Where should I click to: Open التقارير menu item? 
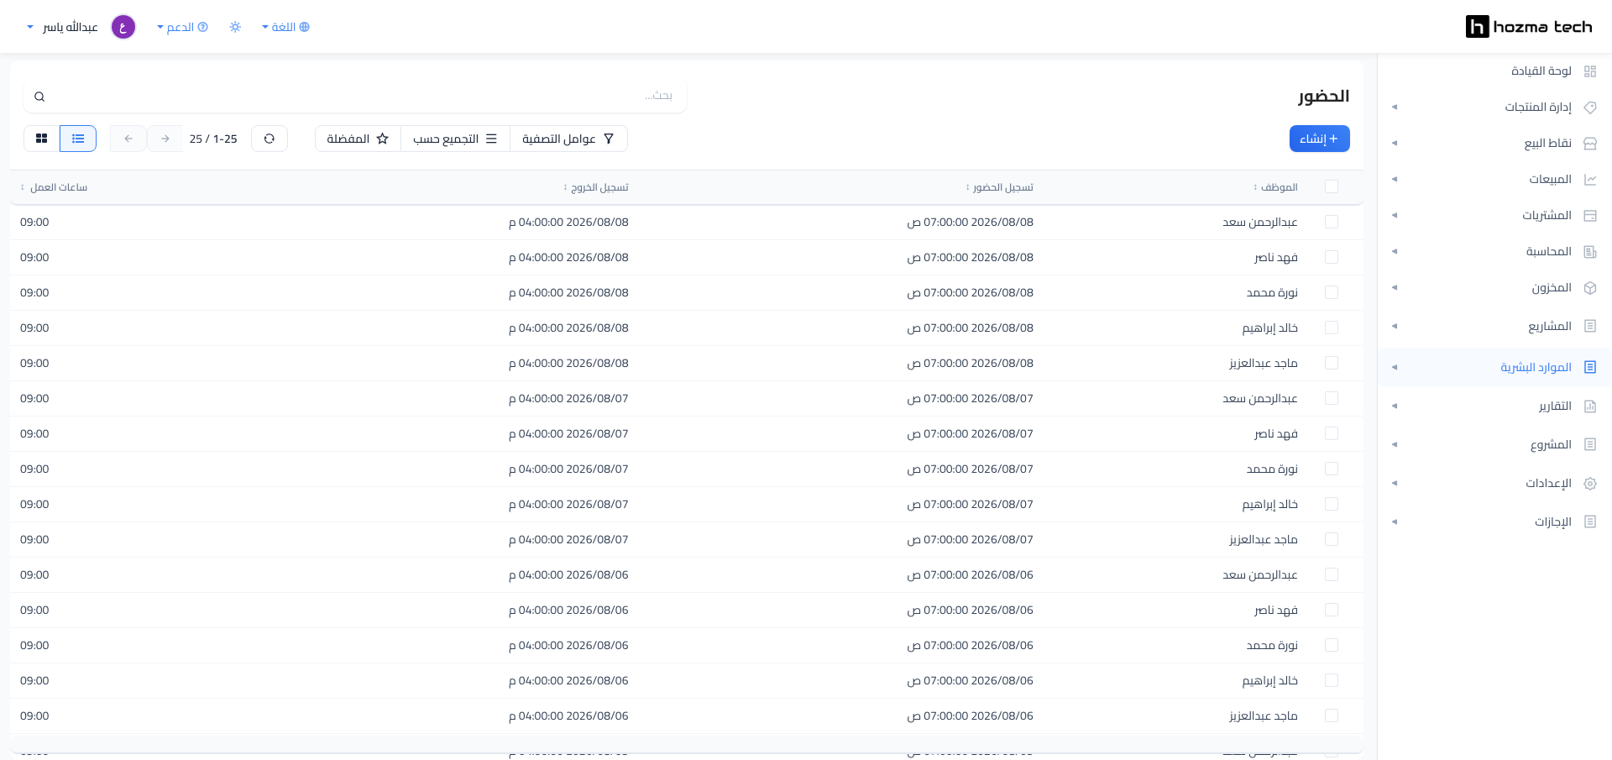click(1555, 406)
